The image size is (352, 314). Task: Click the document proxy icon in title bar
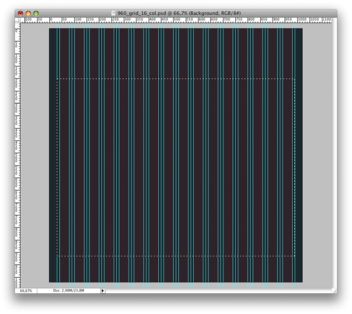click(114, 13)
